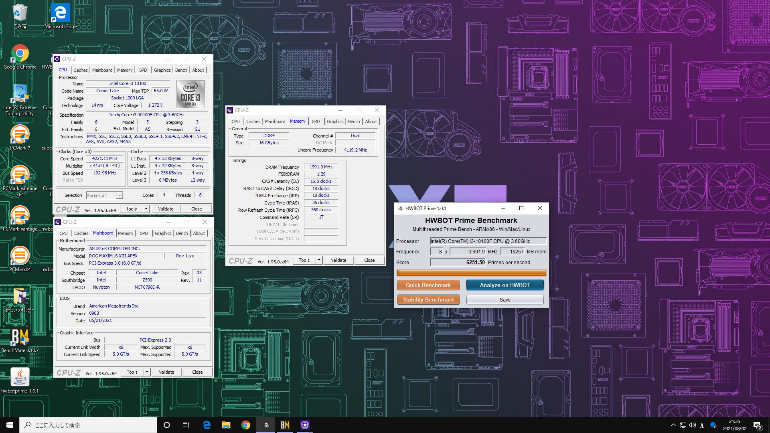Select SPD tab in Memory CPU-Z window
770x433 pixels.
click(x=316, y=121)
